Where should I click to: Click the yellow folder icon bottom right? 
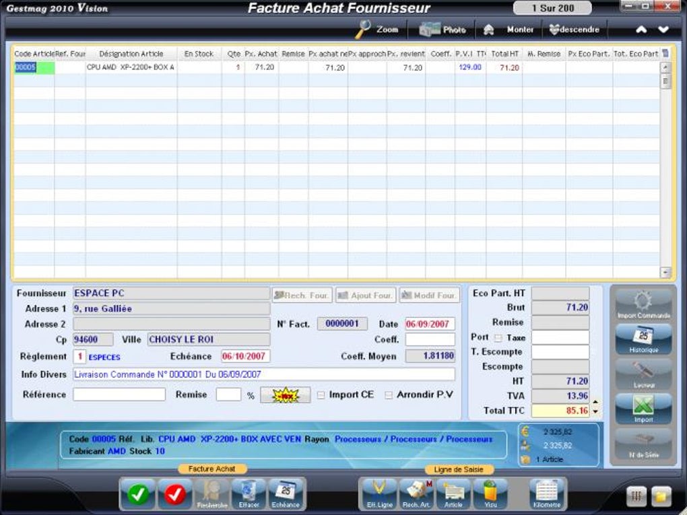(x=661, y=496)
